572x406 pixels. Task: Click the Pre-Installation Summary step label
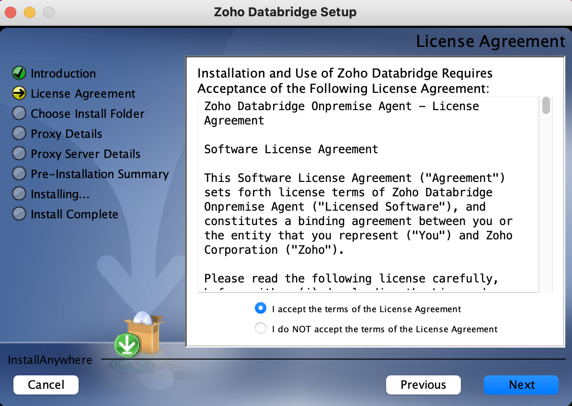pos(100,174)
